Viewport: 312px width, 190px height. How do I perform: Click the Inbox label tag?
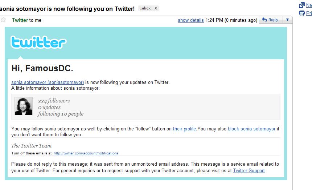point(145,8)
